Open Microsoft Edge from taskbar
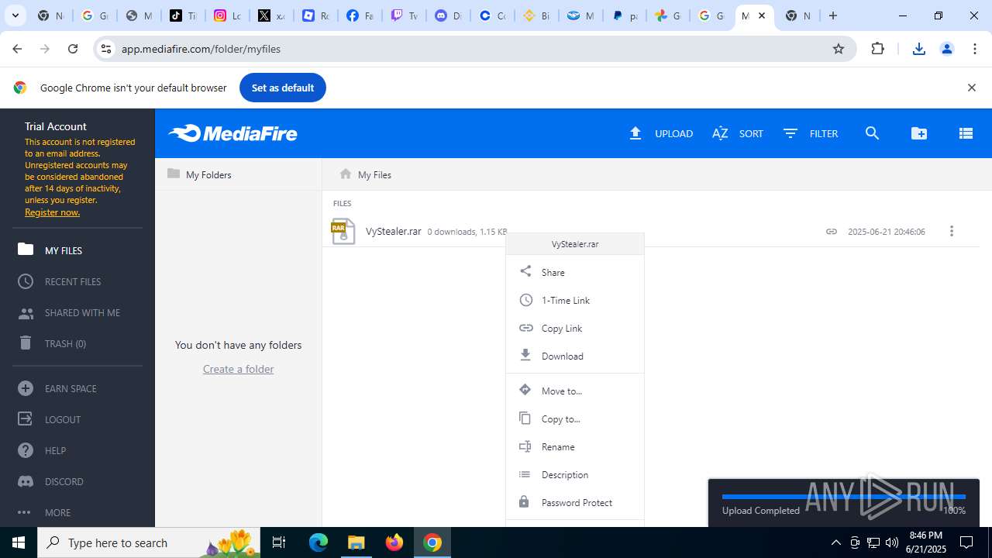This screenshot has height=558, width=992. coord(319,542)
